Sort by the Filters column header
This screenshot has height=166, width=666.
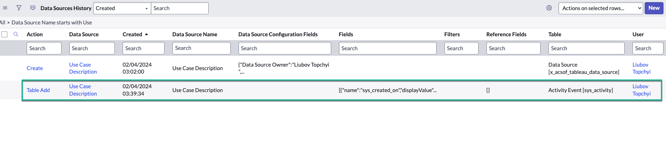pos(452,34)
